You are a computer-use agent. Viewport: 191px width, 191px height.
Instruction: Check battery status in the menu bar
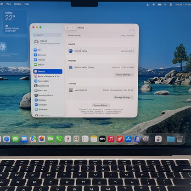click(159, 5)
